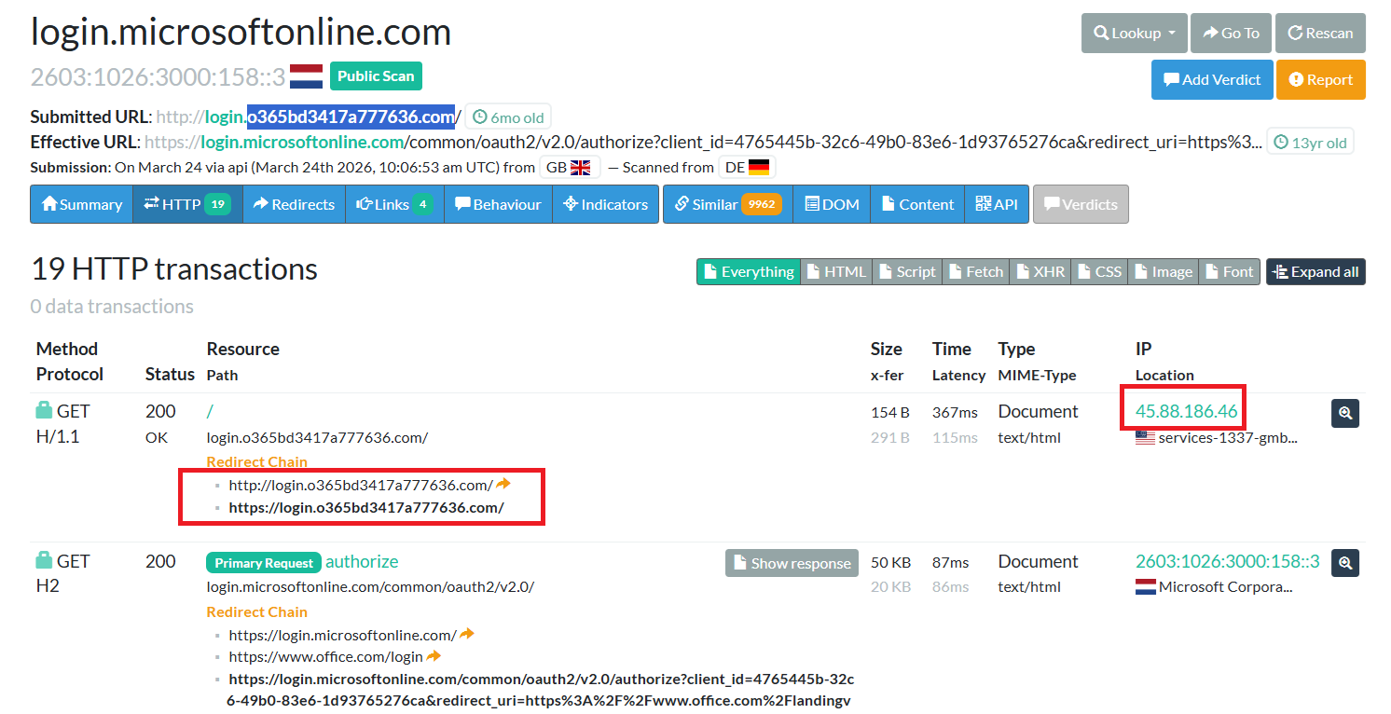
Task: Click the Netherlands flag beside the page IP
Action: [306, 76]
